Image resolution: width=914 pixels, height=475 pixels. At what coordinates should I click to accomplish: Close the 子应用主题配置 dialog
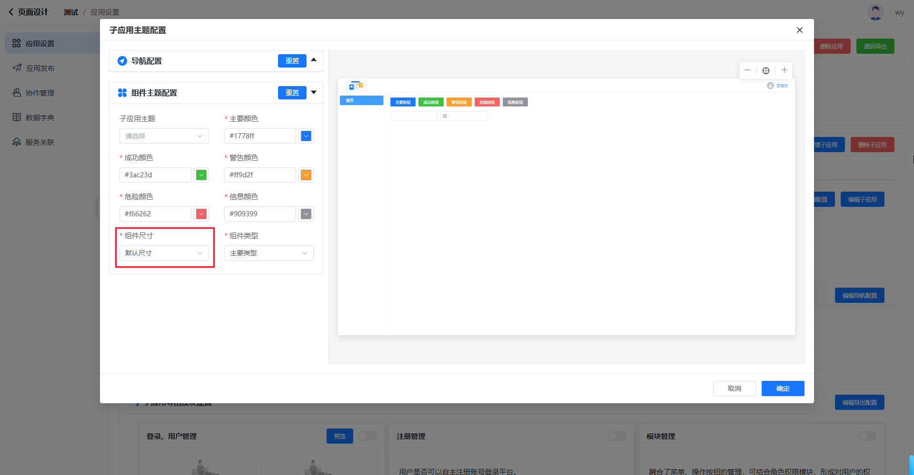[x=800, y=30]
